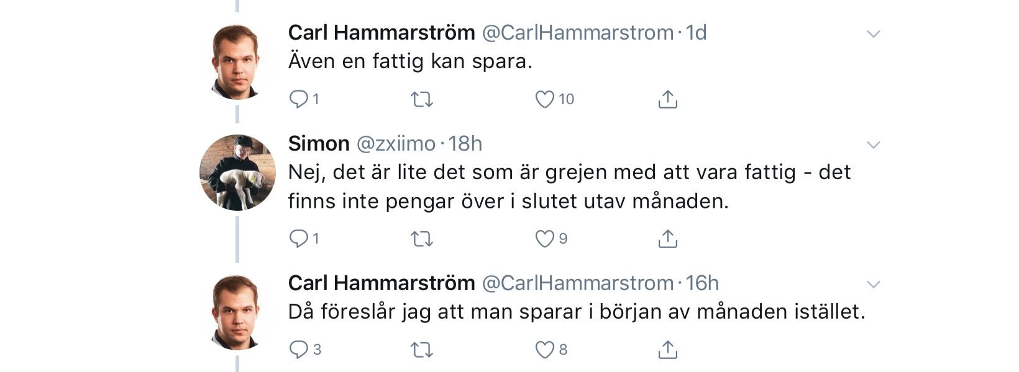Open Carl Hammarström's name on top tweet
This screenshot has height=372, width=1019.
(x=382, y=32)
